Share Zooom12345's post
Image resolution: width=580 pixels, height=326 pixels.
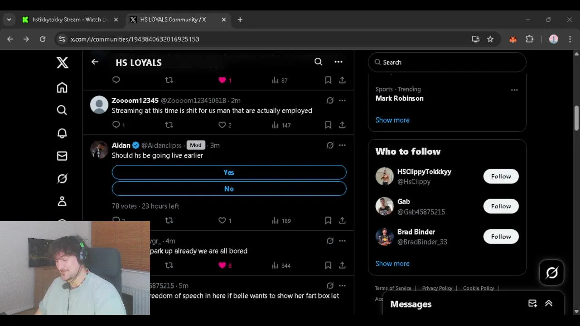coord(342,125)
